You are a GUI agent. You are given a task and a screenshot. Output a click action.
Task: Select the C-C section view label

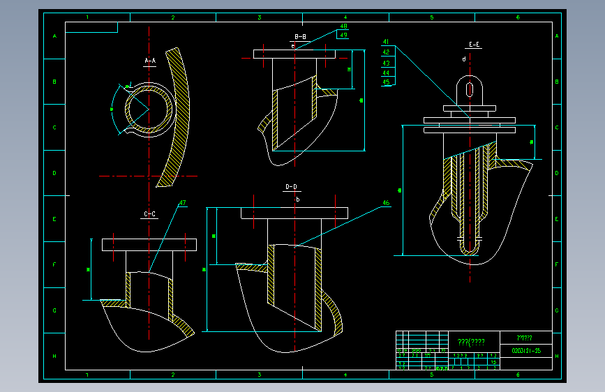150,213
